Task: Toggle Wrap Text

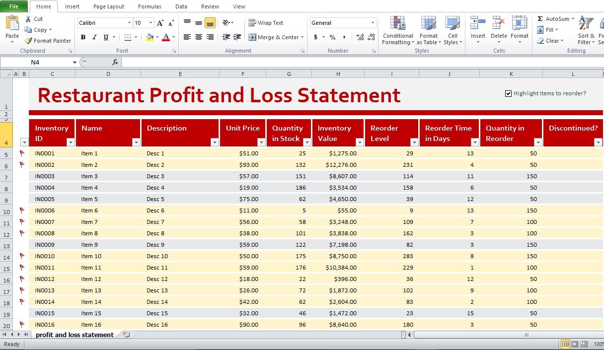Action: 266,23
